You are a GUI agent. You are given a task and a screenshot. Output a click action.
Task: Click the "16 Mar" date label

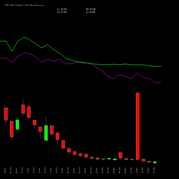pyautogui.click(x=154, y=170)
